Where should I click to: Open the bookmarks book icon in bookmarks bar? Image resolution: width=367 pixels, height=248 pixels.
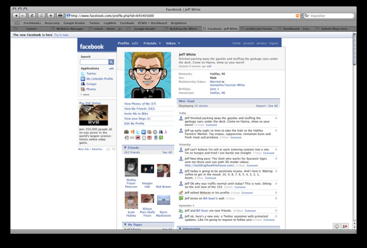tap(17, 23)
